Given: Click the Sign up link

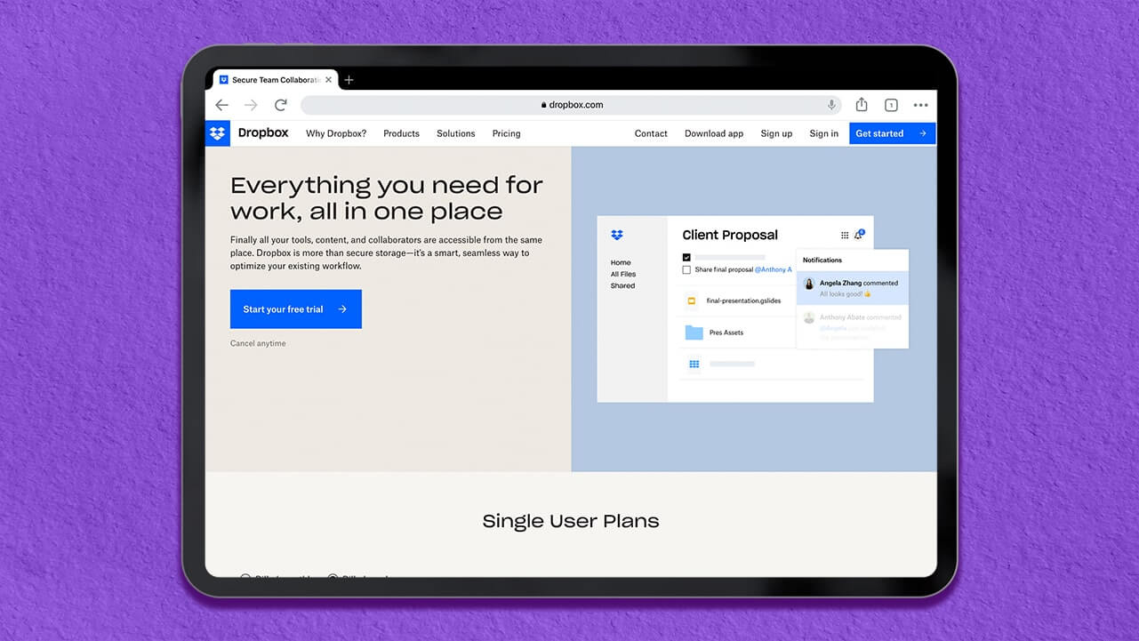Looking at the screenshot, I should [x=776, y=133].
